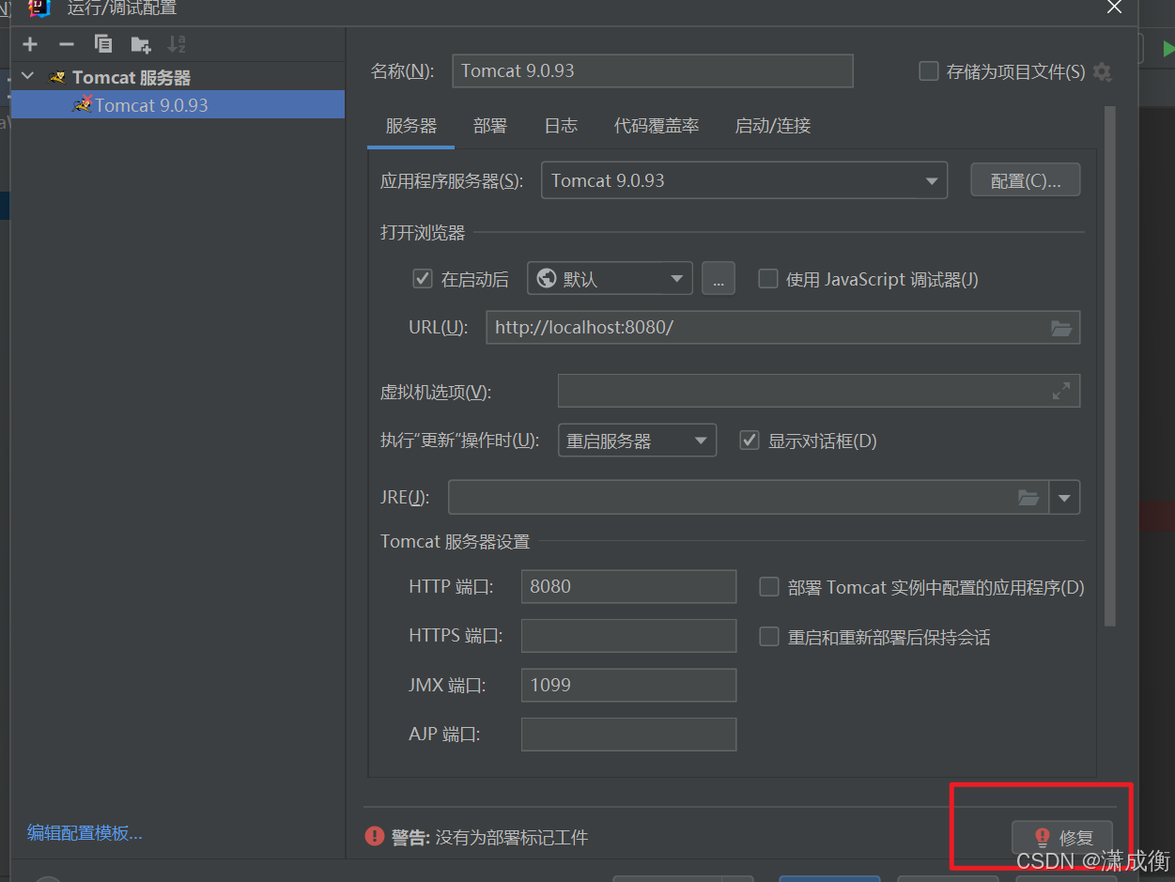Screen dimensions: 1175x882
Task: Open the JRE dropdown arrow
Action: pos(1064,498)
